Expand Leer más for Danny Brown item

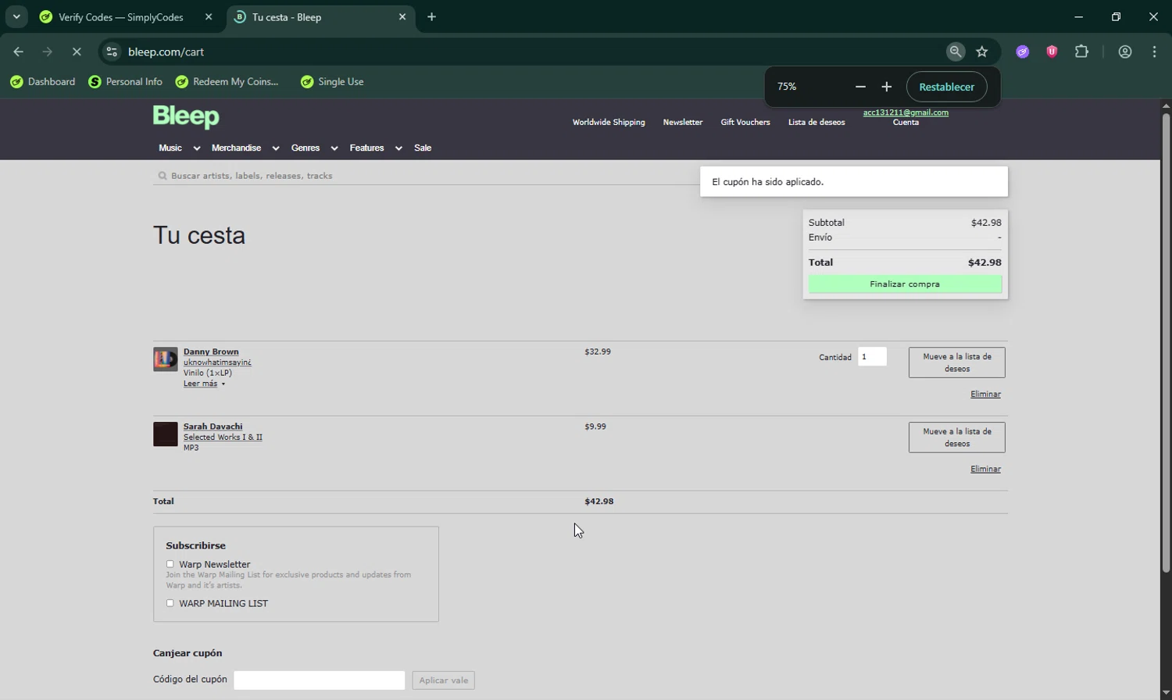pyautogui.click(x=204, y=384)
